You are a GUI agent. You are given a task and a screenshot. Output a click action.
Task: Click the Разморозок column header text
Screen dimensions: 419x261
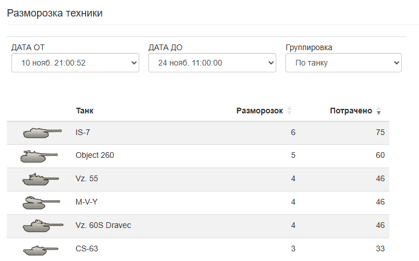pyautogui.click(x=259, y=111)
